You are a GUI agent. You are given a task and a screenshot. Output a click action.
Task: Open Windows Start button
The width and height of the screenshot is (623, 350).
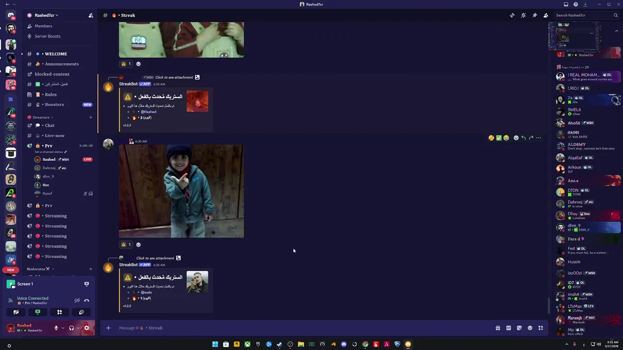point(215,344)
